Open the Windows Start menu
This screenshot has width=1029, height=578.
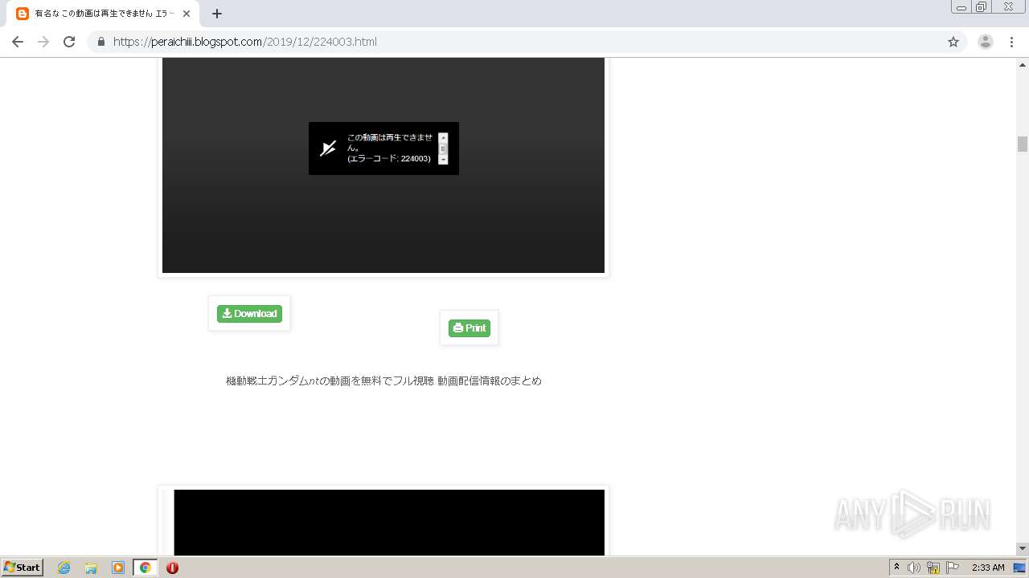[23, 568]
